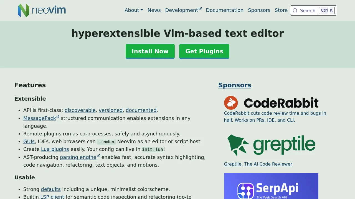Focus the Search box
355x199 pixels.
point(313,11)
